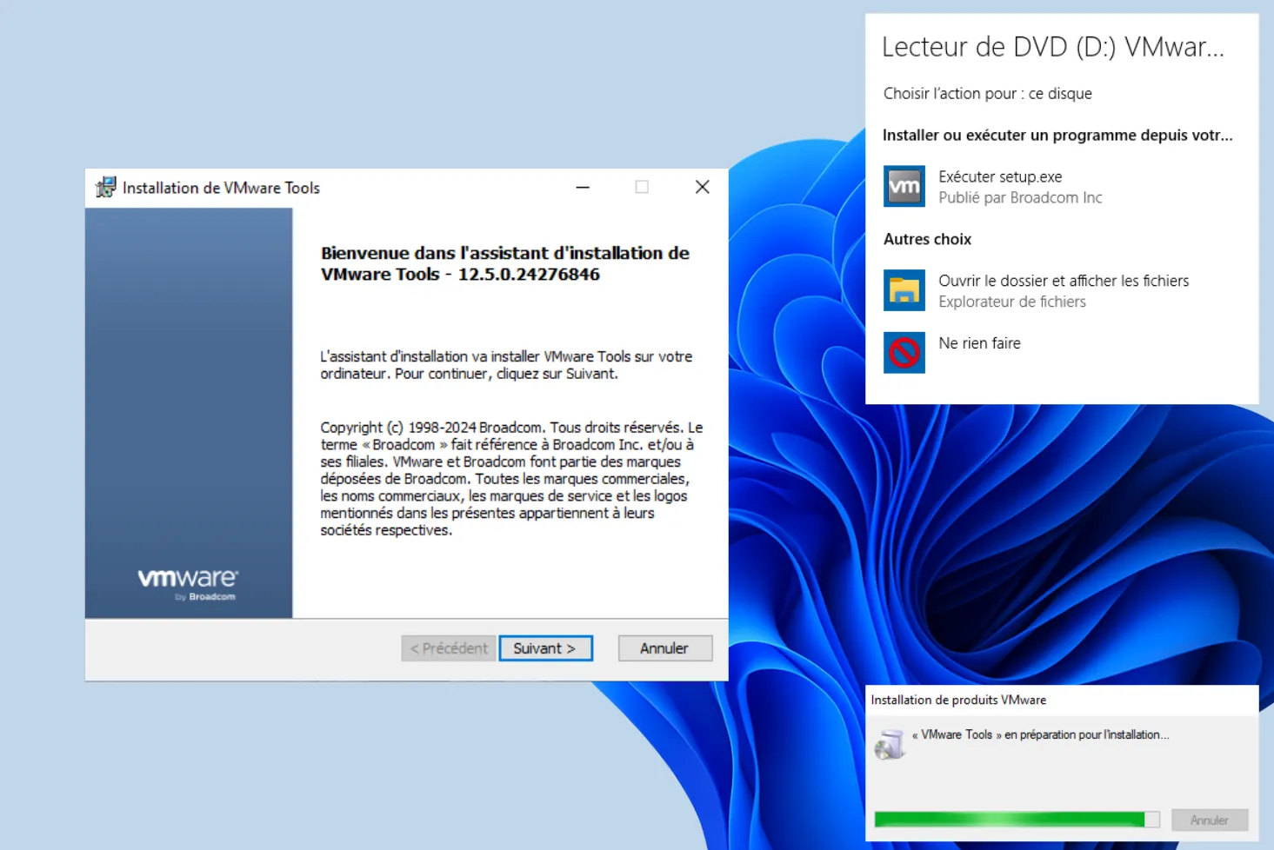The width and height of the screenshot is (1274, 850).
Task: Click the Installation de produits VMware dialog title
Action: pos(958,700)
